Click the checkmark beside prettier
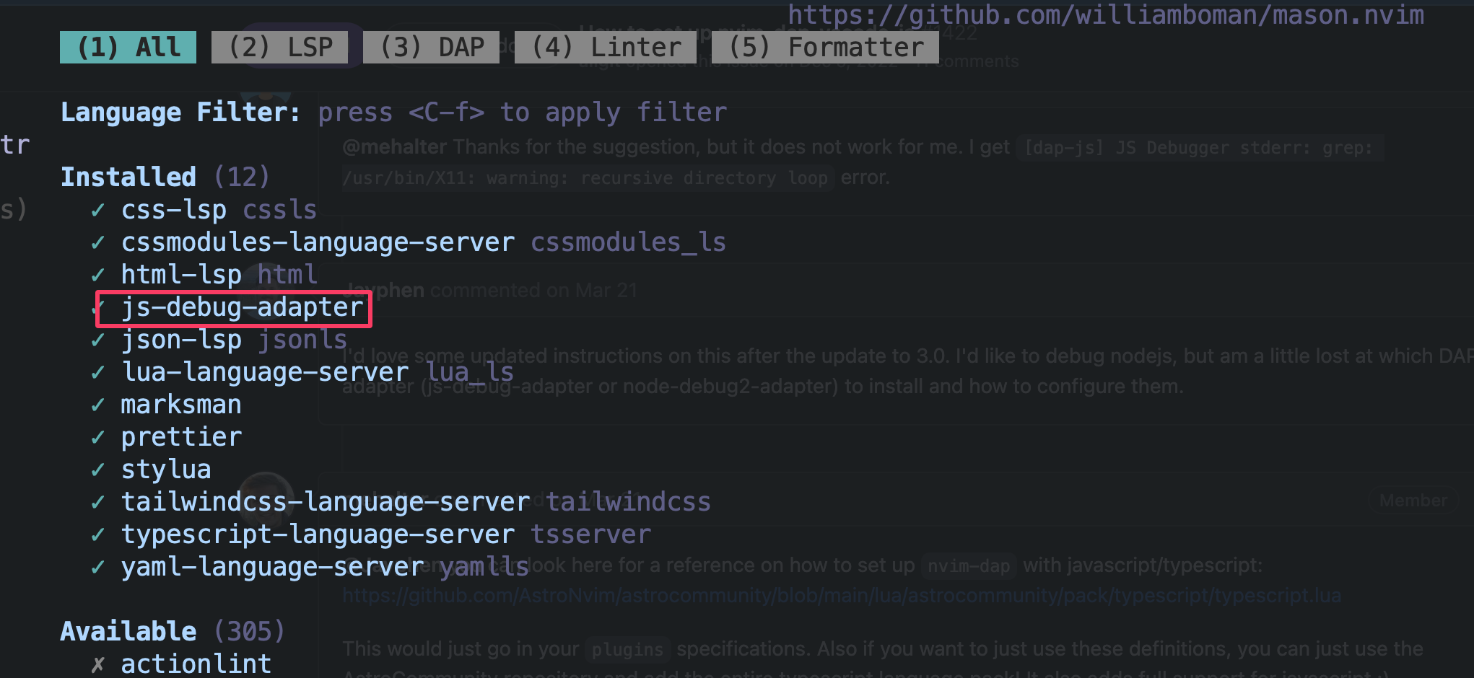Screen dimensions: 1474x678 coord(97,437)
